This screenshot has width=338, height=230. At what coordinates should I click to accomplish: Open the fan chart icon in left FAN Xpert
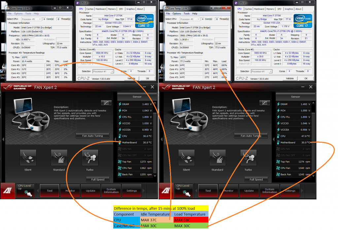click(x=106, y=103)
